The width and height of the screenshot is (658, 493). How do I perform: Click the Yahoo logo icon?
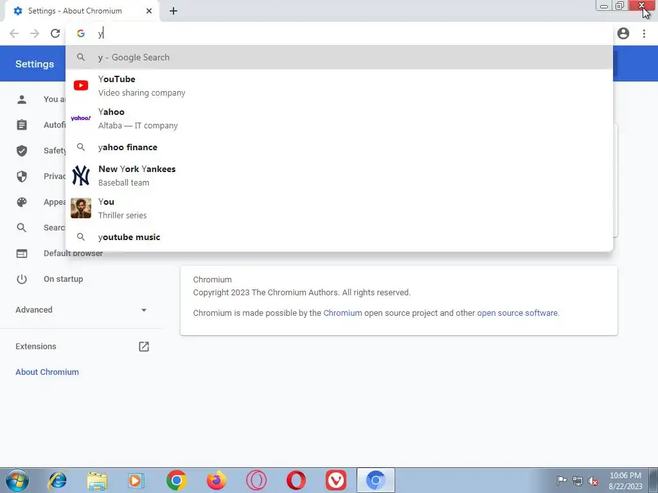coord(80,118)
